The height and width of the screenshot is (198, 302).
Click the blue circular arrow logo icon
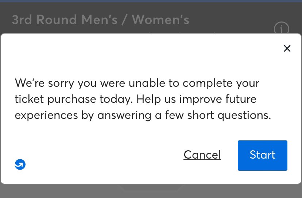tap(20, 164)
